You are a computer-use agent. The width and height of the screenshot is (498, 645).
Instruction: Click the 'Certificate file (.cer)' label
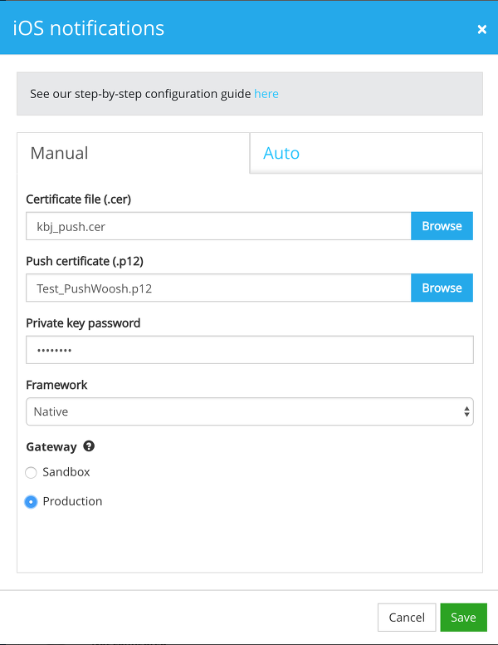point(79,199)
